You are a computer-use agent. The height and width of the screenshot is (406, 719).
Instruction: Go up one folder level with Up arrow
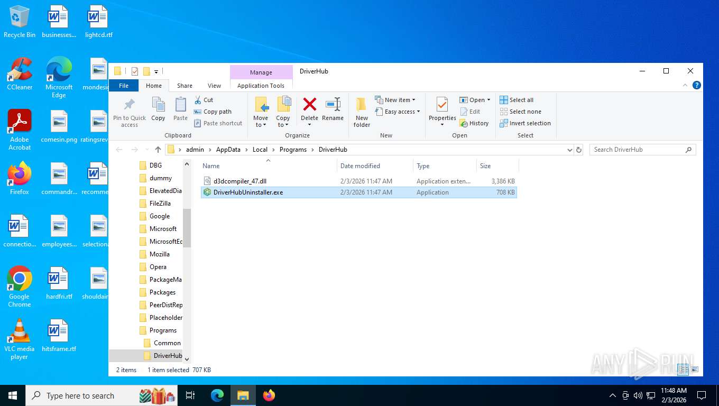[x=158, y=150]
